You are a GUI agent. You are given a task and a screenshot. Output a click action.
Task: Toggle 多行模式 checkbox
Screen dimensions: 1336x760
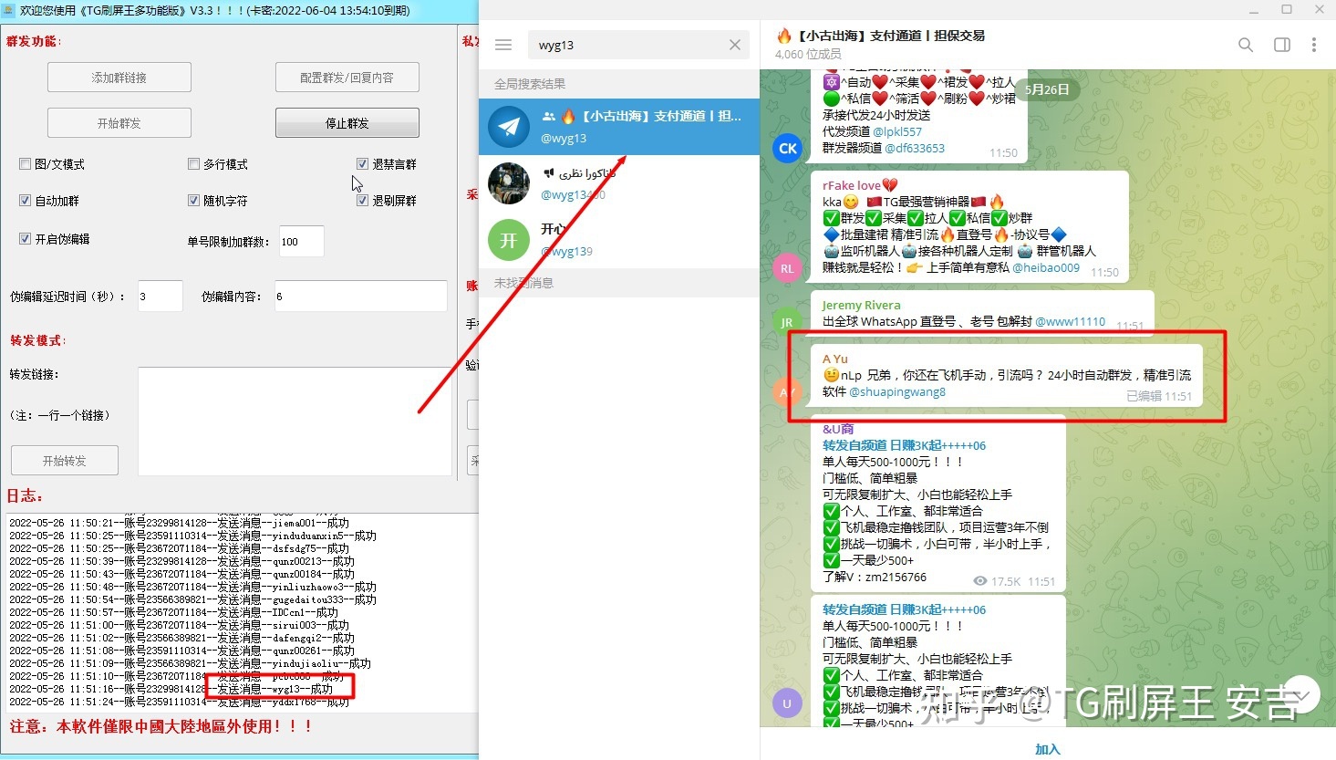click(193, 164)
